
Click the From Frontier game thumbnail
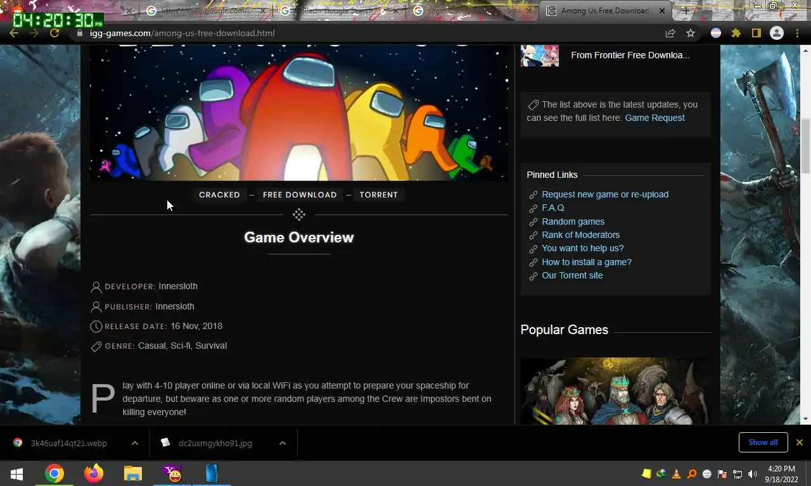click(540, 55)
